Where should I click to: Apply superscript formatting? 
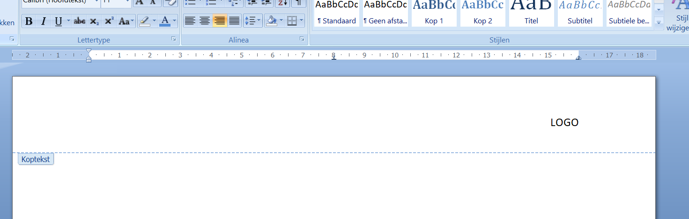tap(109, 21)
